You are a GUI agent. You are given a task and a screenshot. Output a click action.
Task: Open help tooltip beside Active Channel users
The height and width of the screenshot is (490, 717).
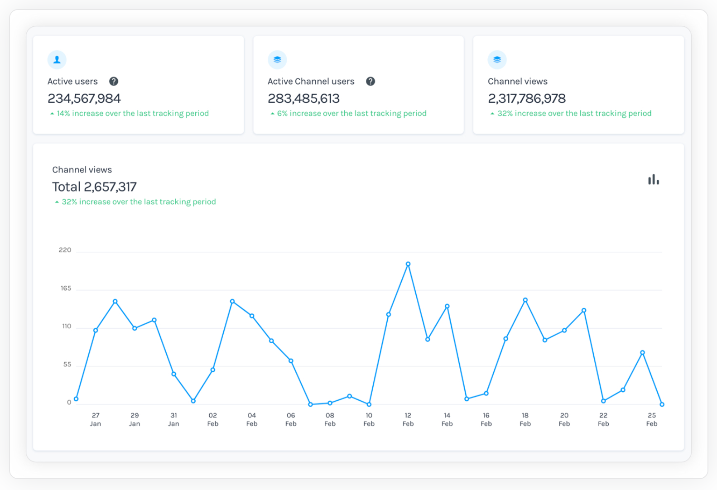(371, 82)
